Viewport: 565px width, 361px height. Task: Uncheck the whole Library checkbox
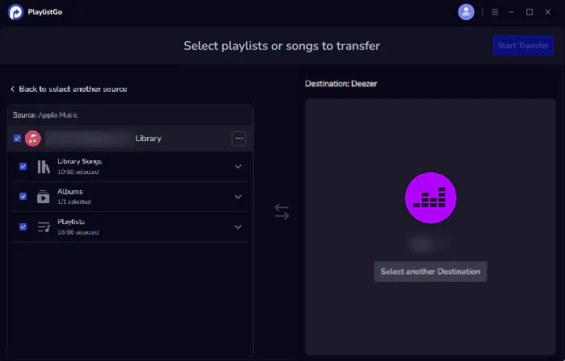[x=17, y=139]
